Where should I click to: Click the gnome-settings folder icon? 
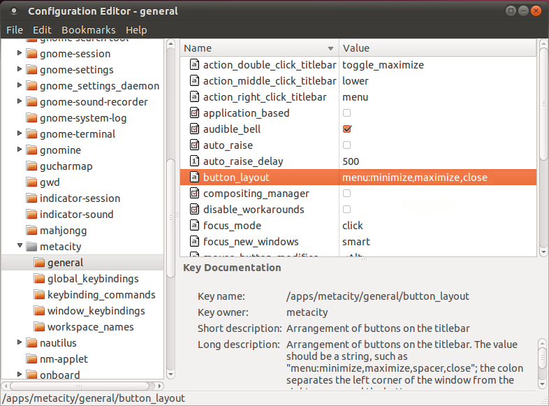31,70
